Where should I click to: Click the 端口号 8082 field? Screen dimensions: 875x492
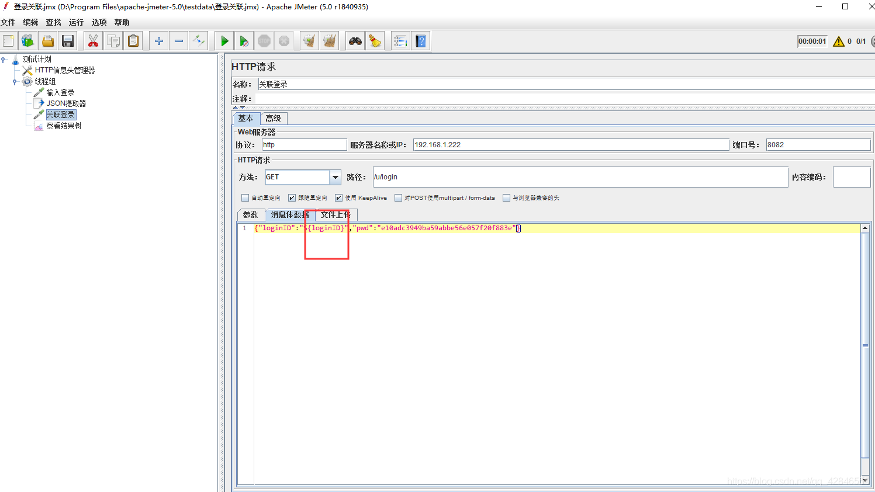coord(818,145)
